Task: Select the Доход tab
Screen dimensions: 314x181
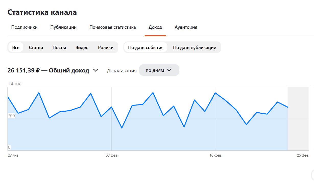Action: coord(155,27)
